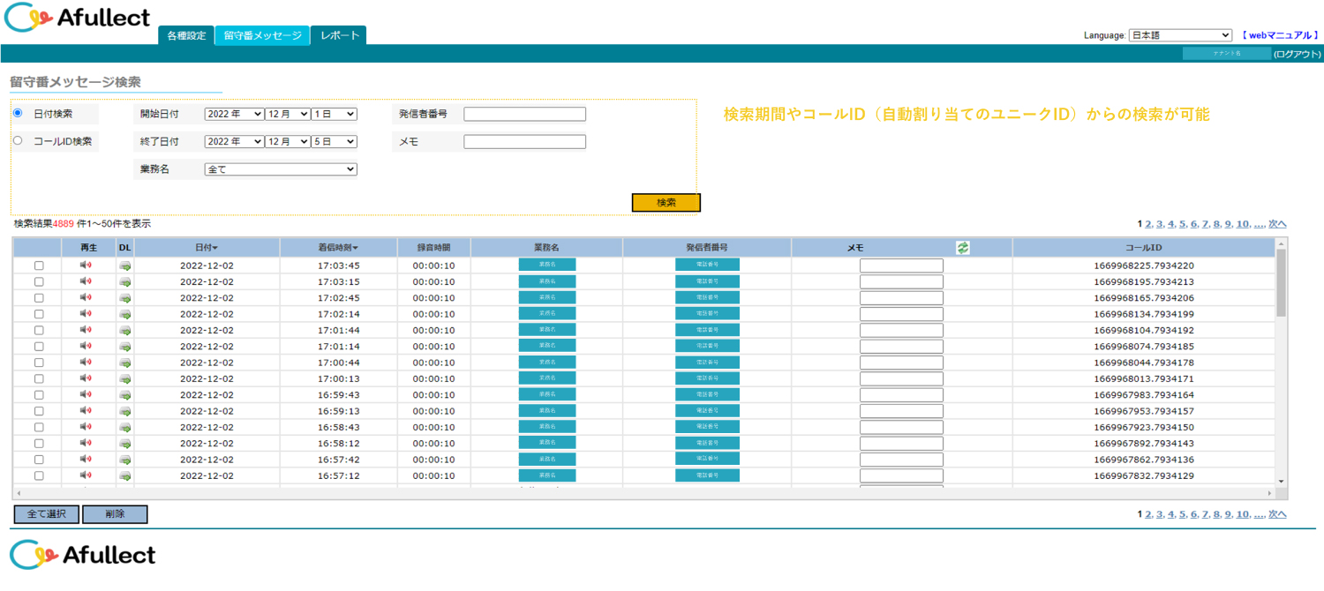This screenshot has height=591, width=1324.
Task: Click the 検索 search button
Action: click(x=666, y=203)
